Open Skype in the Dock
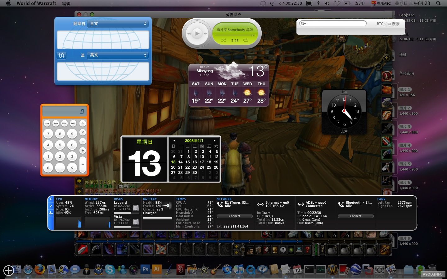The image size is (447, 279). point(110,269)
